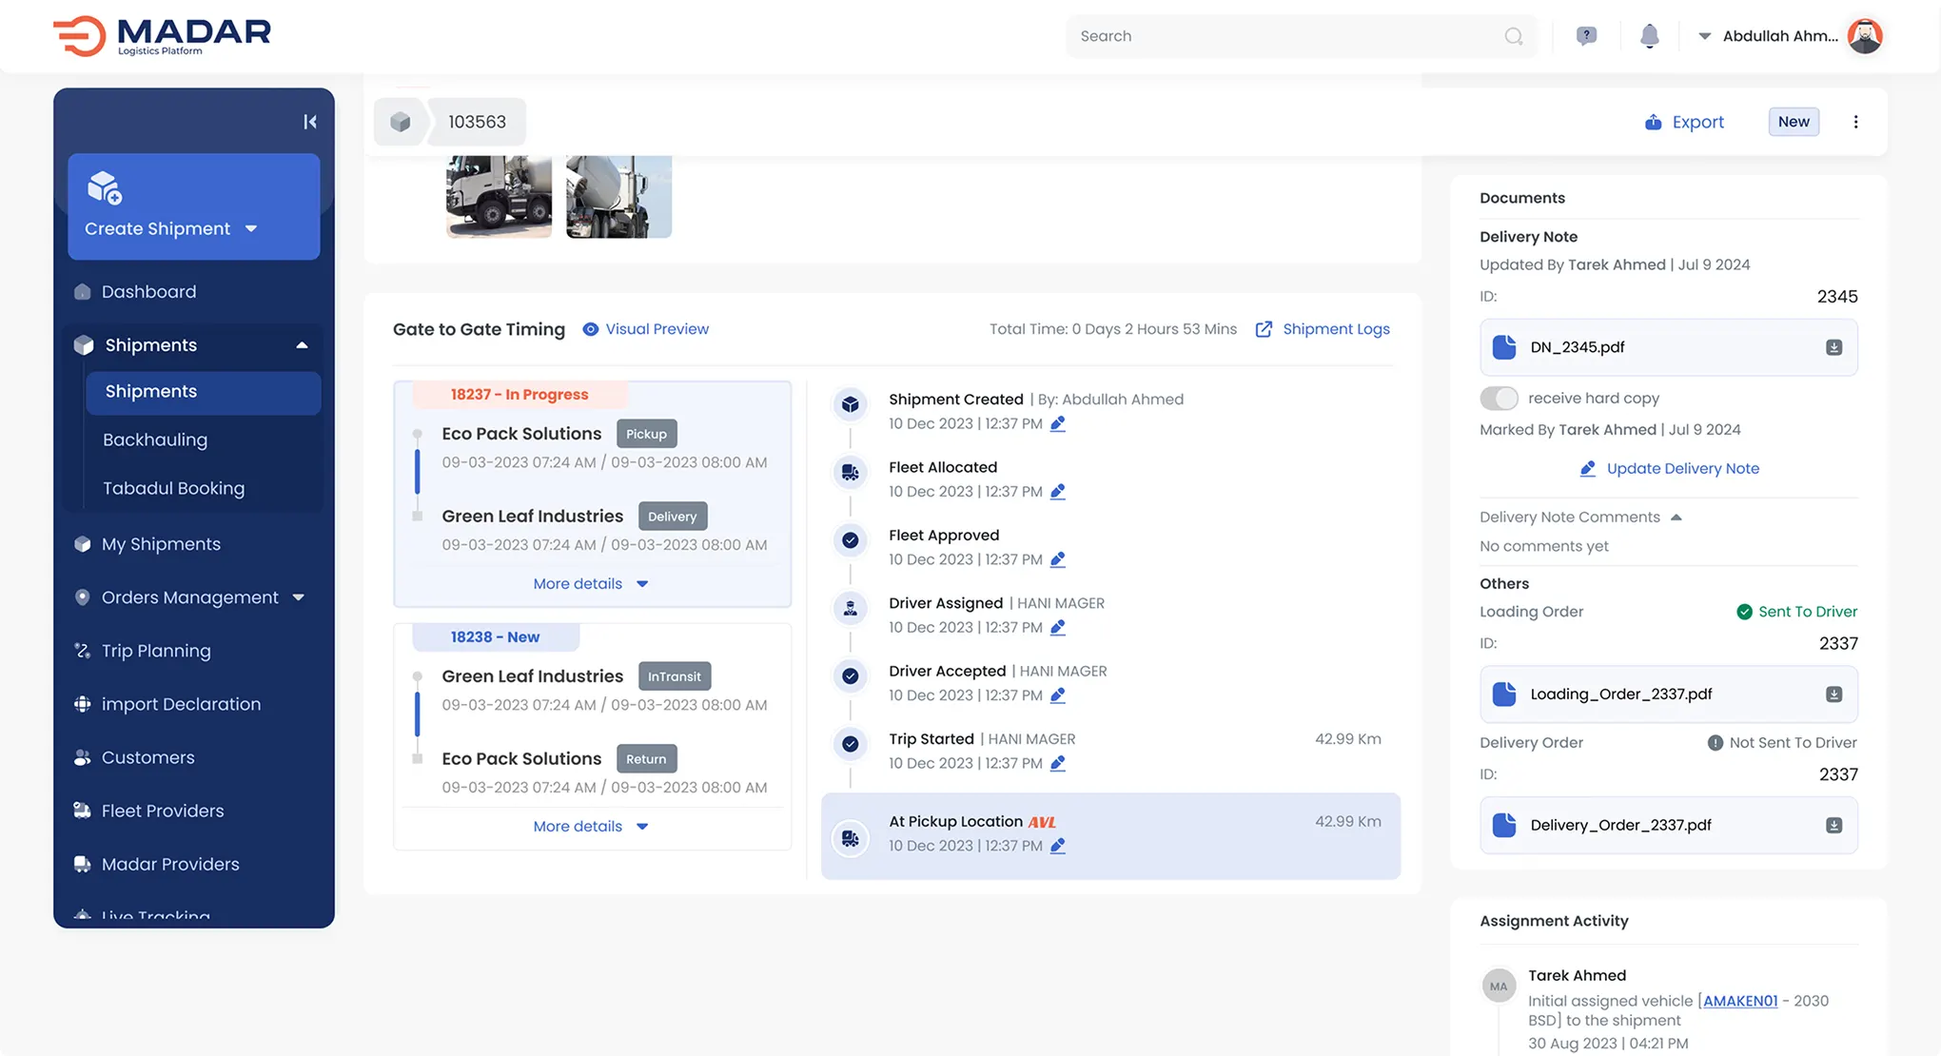Collapse the Shipments sidebar section

click(302, 345)
